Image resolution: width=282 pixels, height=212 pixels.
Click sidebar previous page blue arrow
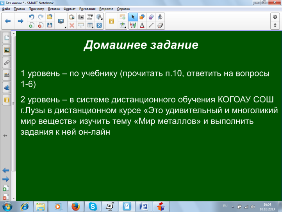6,170
